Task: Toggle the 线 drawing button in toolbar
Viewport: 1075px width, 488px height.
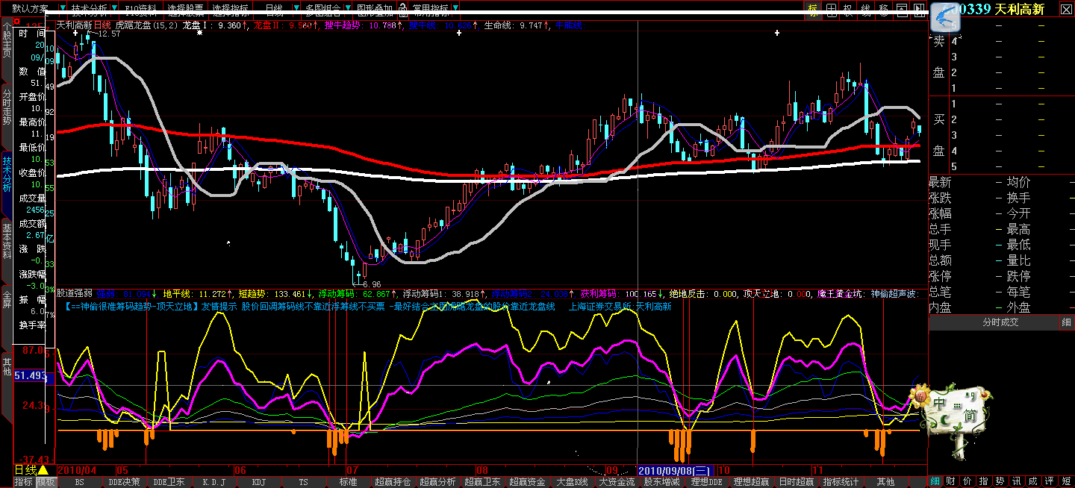Action: pyautogui.click(x=866, y=10)
